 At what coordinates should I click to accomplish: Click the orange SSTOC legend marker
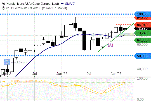[4, 81]
